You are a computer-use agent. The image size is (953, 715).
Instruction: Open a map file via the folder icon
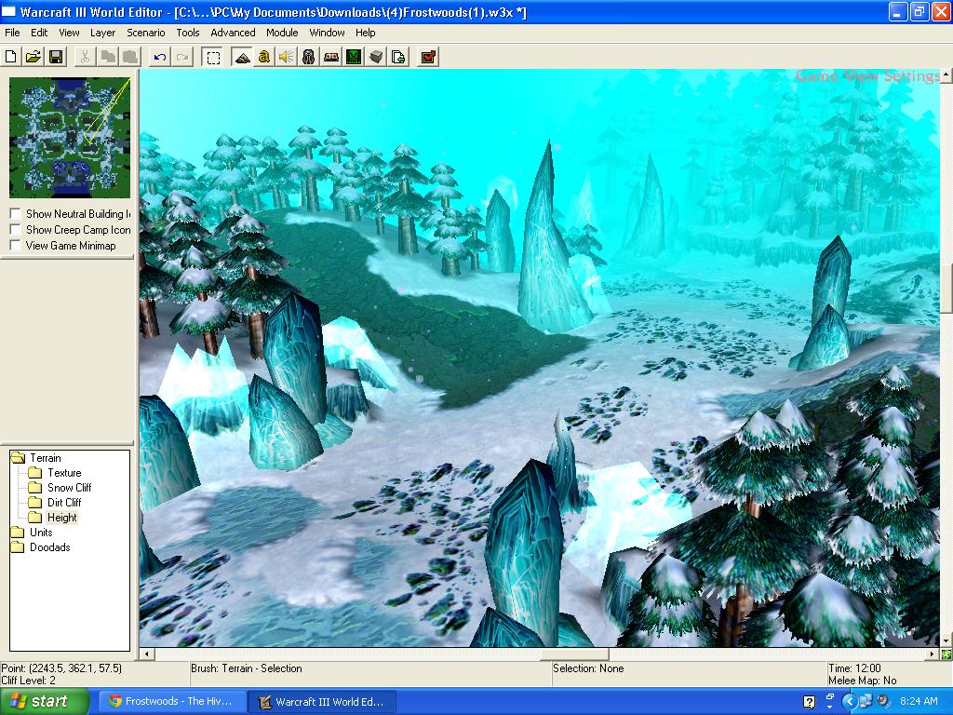(33, 57)
